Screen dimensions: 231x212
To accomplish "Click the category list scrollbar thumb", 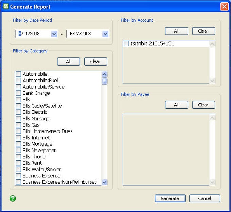I will 104,81.
